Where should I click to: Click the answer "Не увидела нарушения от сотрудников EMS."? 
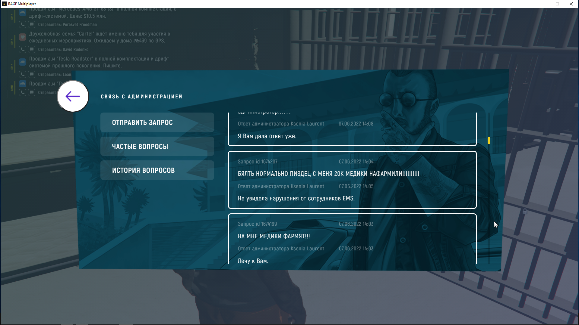[296, 198]
